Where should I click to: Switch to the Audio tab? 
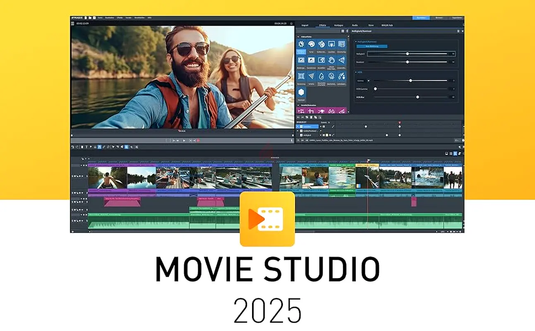click(x=355, y=25)
